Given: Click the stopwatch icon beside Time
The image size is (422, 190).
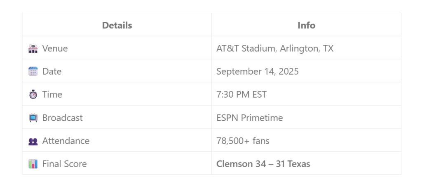Looking at the screenshot, I should 33,95.
